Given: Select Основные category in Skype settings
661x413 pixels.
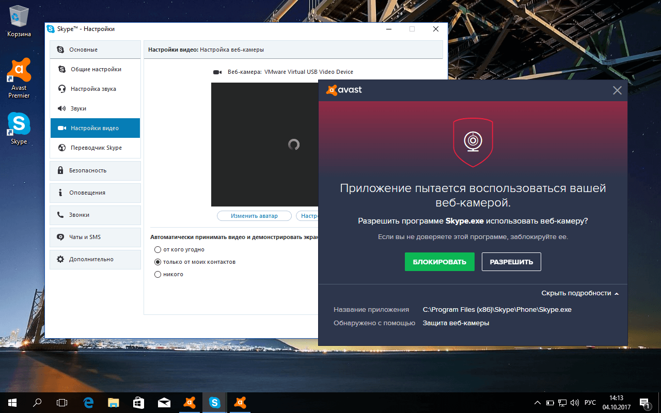Looking at the screenshot, I should (95, 50).
